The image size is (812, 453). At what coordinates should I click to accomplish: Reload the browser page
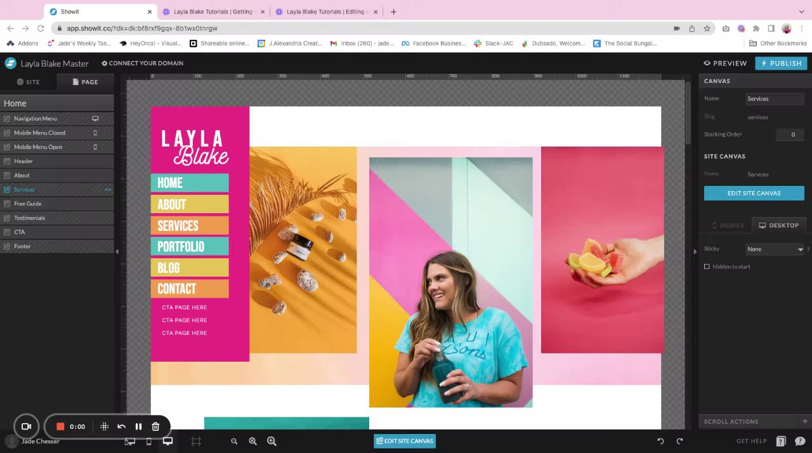pos(41,29)
